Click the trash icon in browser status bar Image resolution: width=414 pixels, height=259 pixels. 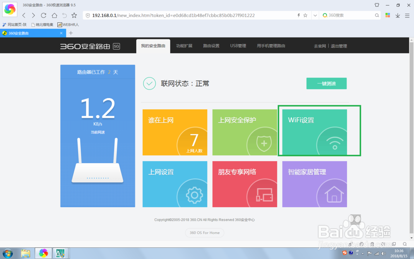pos(372,244)
